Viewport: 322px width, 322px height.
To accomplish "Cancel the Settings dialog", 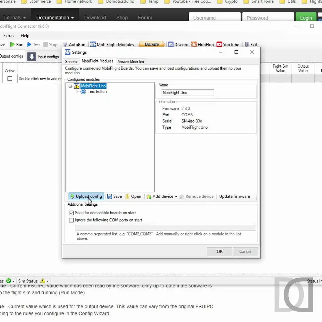I will [245, 252].
